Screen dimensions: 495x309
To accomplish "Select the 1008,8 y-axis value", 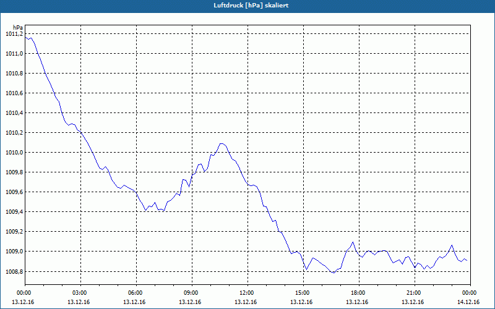I will [x=14, y=271].
